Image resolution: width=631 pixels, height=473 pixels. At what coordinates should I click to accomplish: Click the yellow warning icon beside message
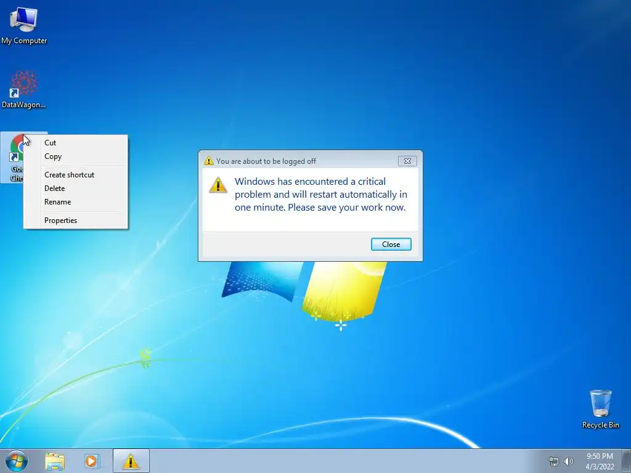point(218,185)
